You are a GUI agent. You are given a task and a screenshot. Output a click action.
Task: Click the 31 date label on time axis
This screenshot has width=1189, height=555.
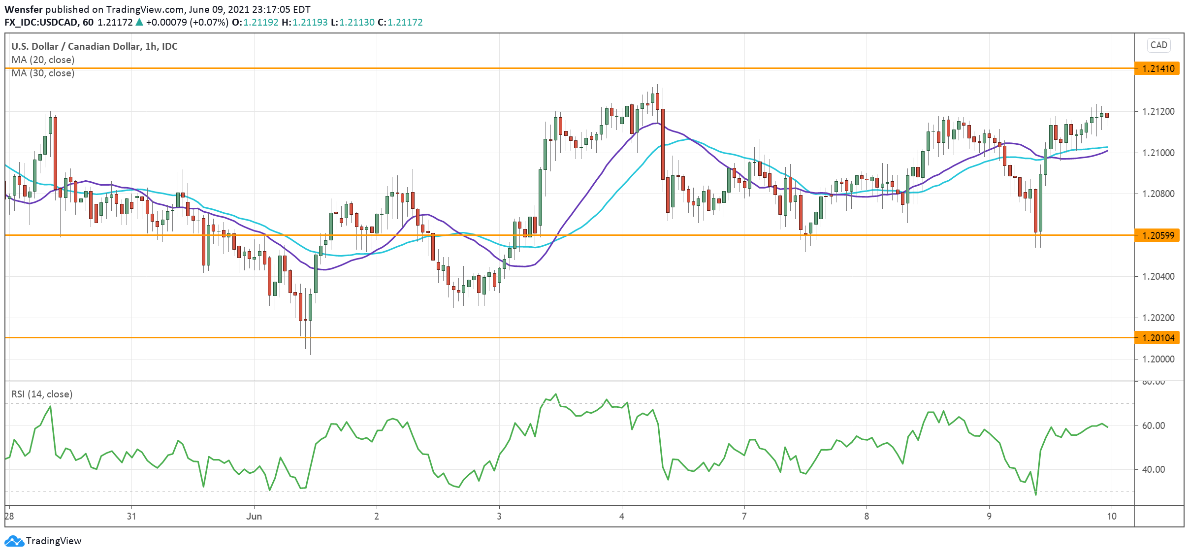point(131,516)
